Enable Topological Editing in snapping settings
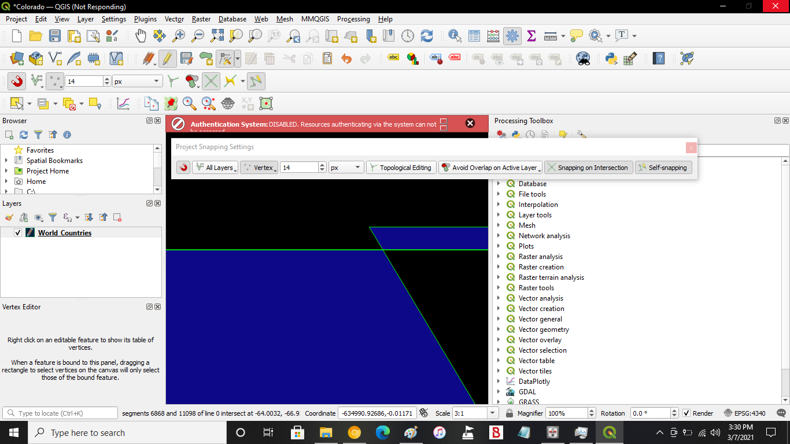The height and width of the screenshot is (444, 790). pos(401,167)
